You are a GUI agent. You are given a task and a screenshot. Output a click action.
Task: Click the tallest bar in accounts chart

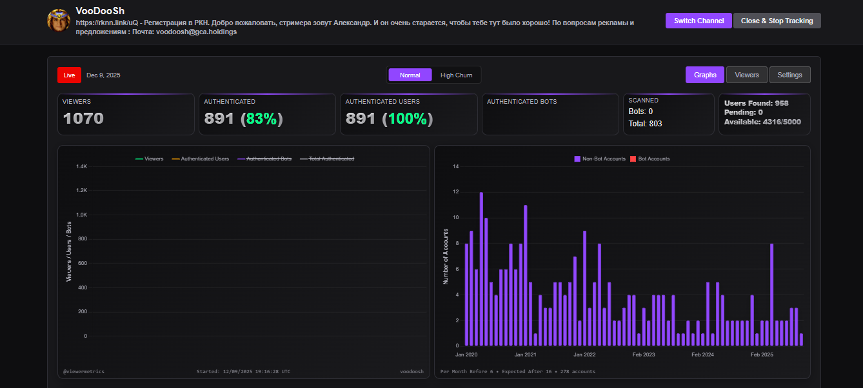[481, 269]
